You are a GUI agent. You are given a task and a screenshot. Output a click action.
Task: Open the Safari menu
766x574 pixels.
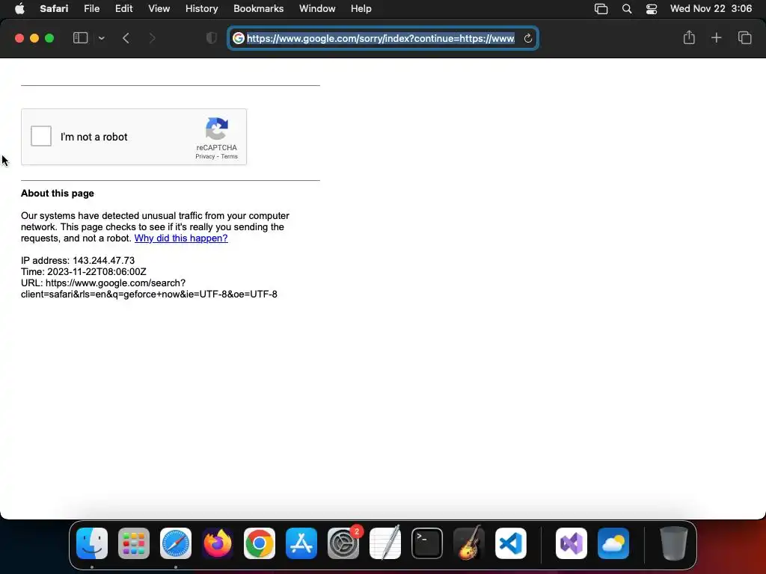tap(54, 9)
